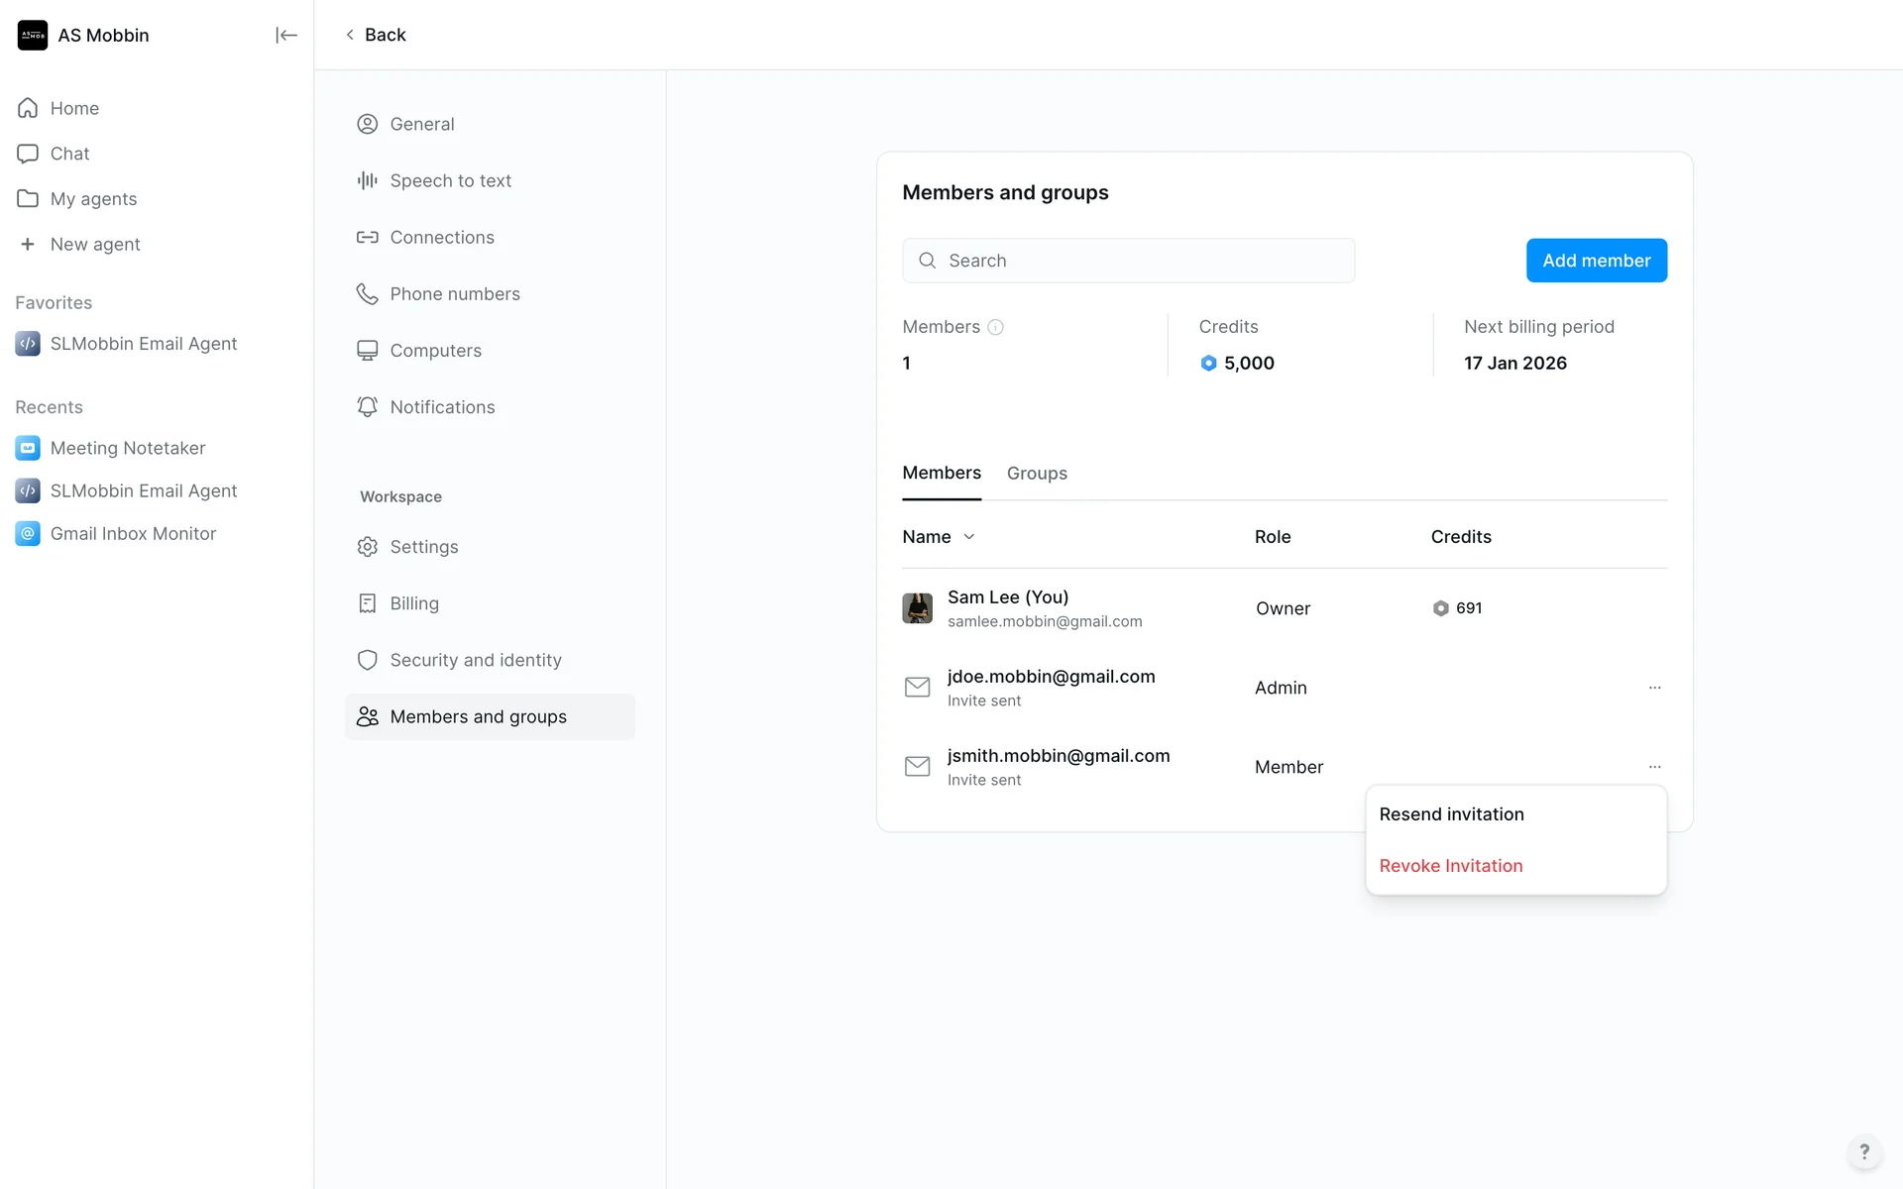Switch to the Groups tab
The width and height of the screenshot is (1903, 1189).
[1037, 474]
